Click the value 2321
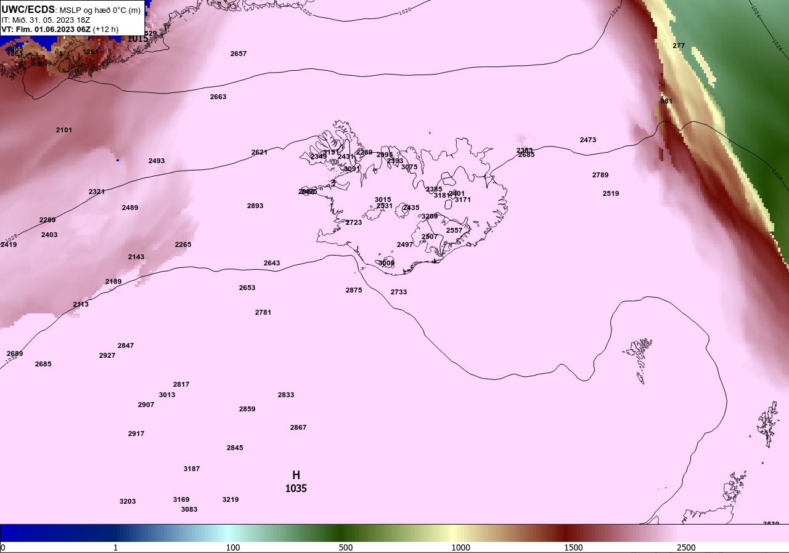 click(97, 192)
